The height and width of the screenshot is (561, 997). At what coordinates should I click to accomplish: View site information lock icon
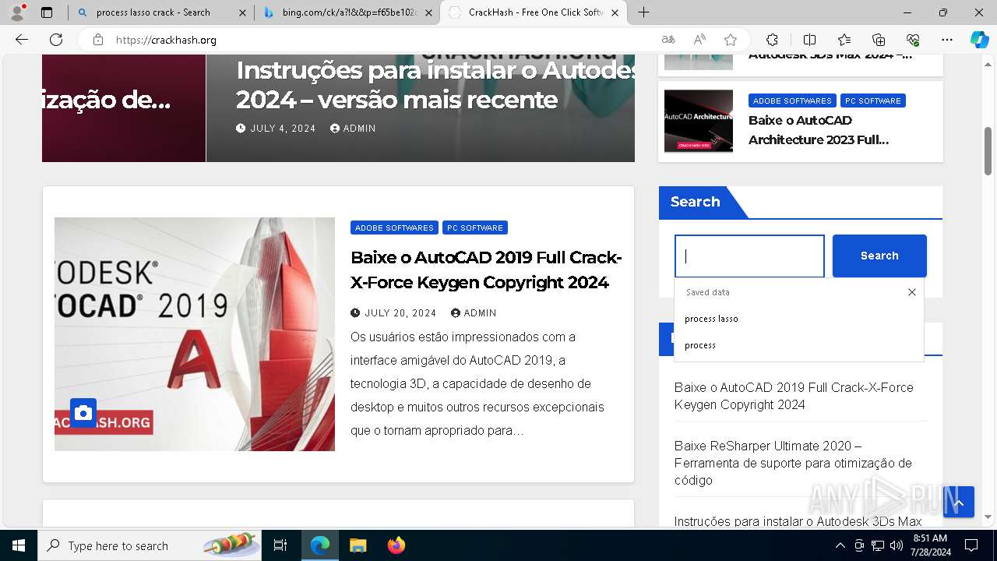coord(98,40)
